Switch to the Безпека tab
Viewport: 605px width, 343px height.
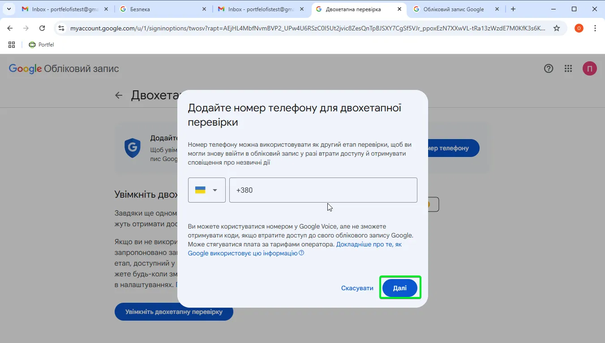pos(163,9)
